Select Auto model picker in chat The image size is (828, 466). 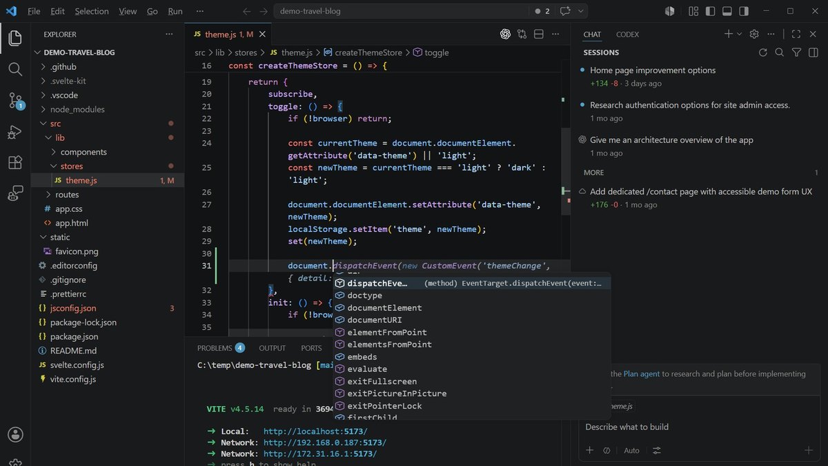(x=631, y=450)
